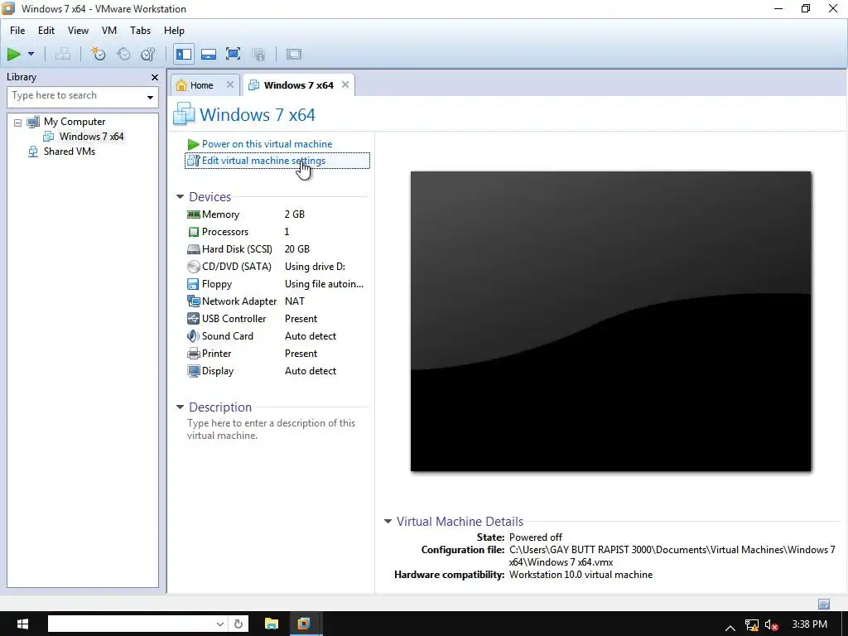Show hidden system tray icons
848x636 pixels.
(730, 627)
